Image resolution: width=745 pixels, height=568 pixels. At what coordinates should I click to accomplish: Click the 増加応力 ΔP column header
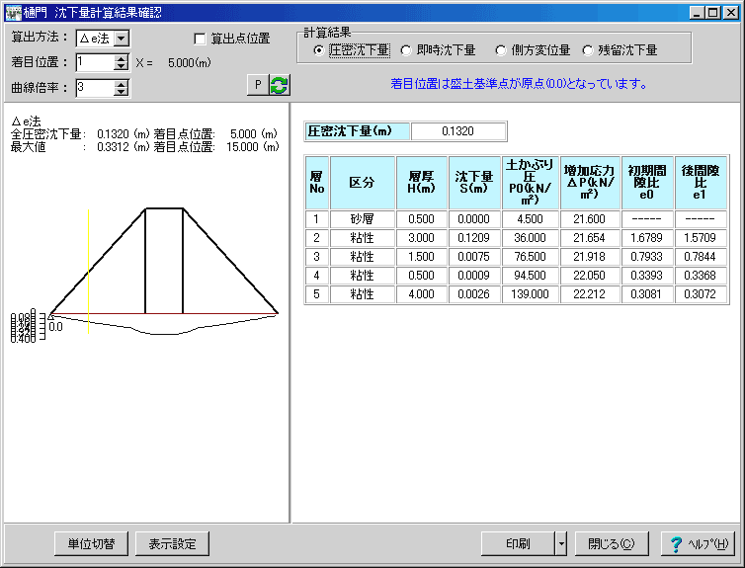(590, 183)
